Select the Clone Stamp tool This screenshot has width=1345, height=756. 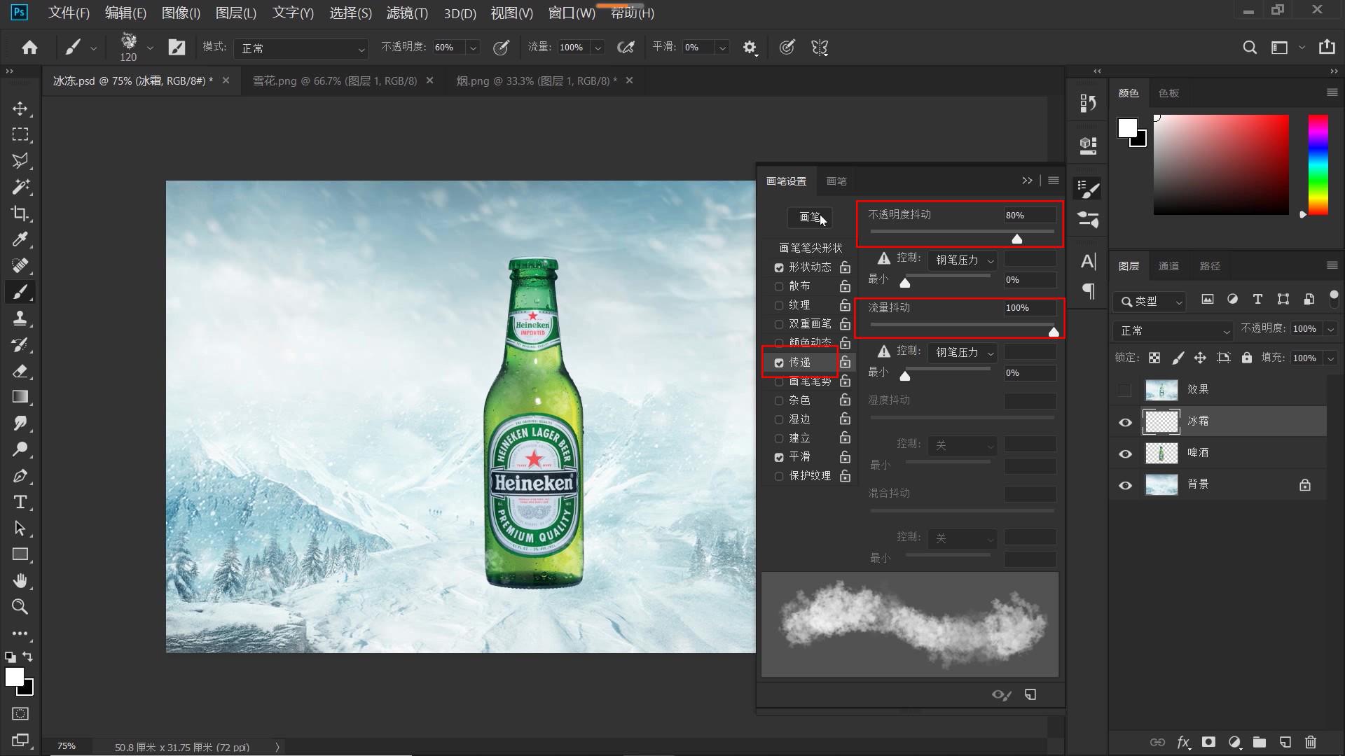pos(20,318)
